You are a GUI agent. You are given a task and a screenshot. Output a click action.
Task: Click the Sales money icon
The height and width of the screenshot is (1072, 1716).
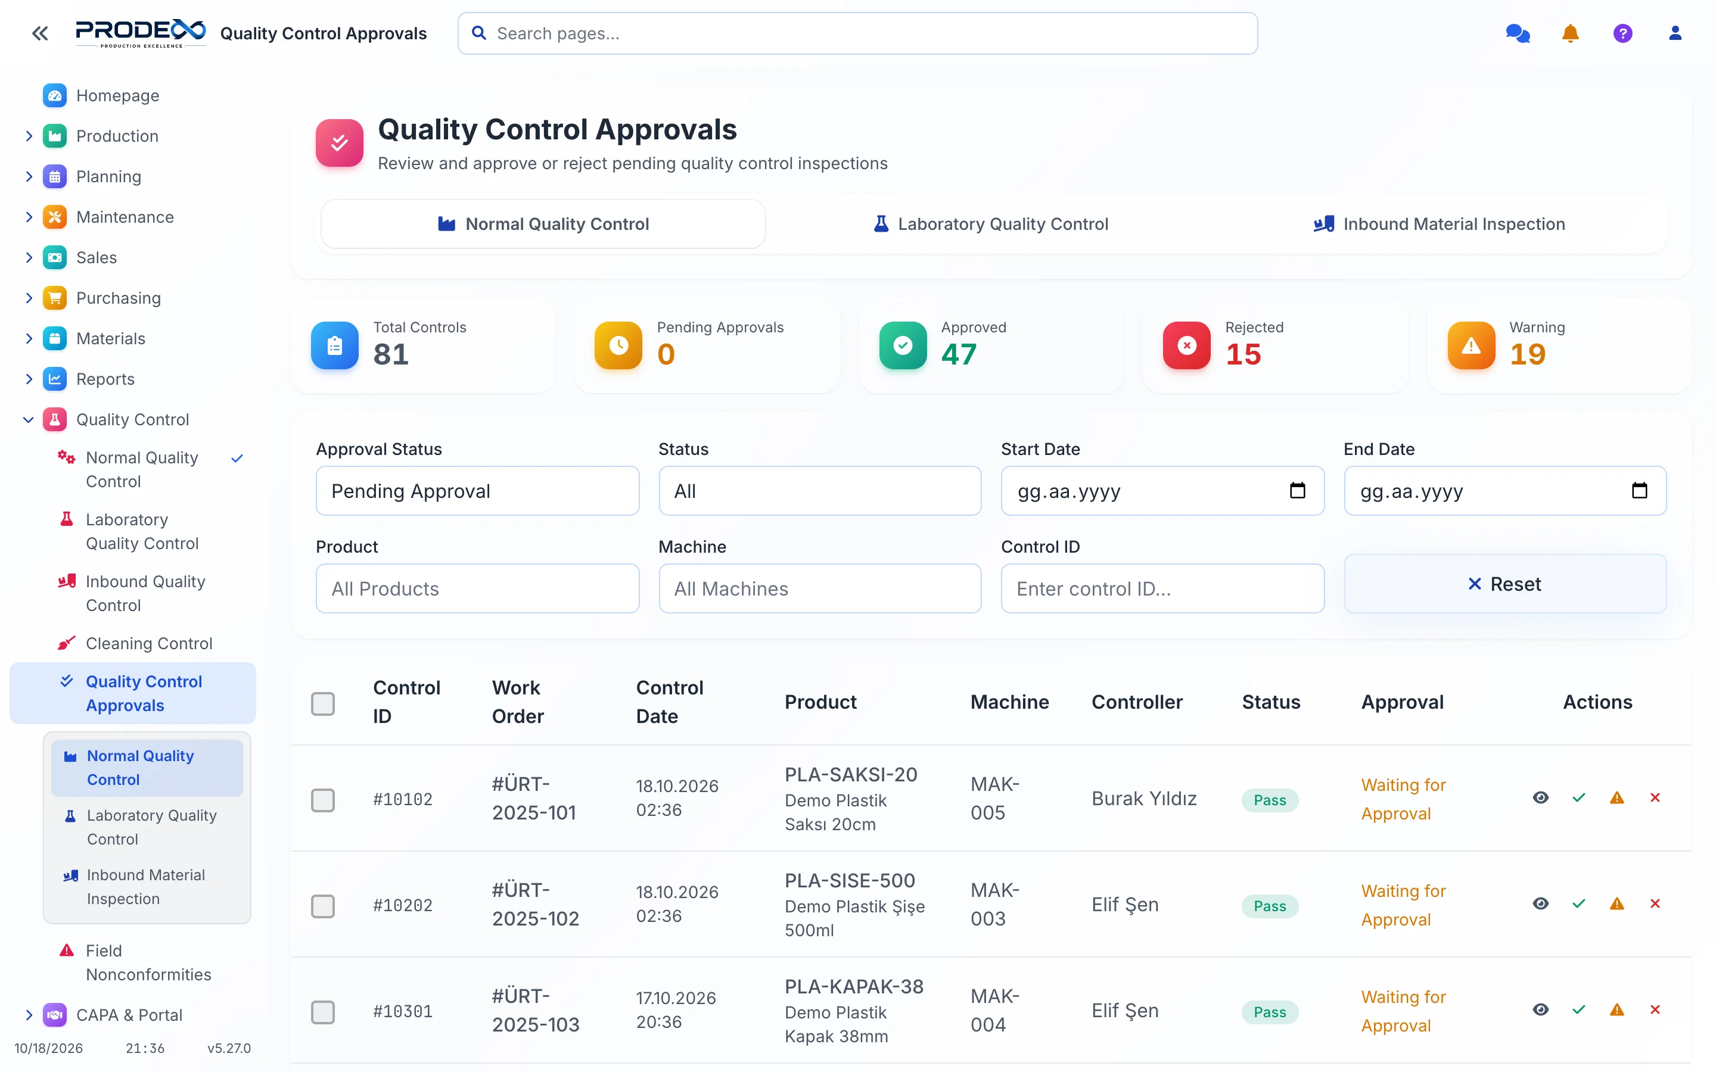click(x=55, y=257)
